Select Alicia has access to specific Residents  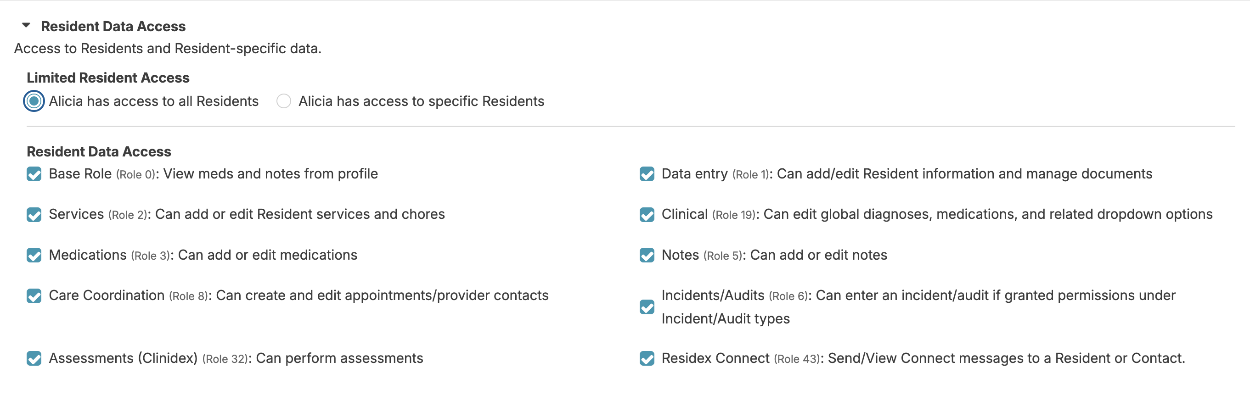[284, 101]
